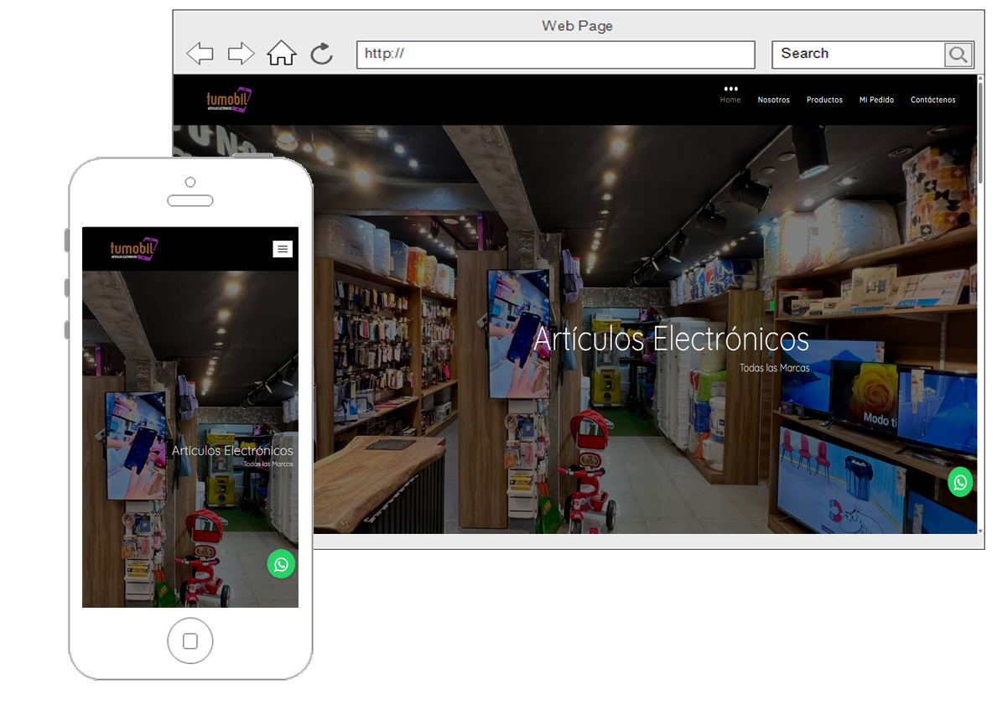Open Mi Pedido in navigation
997x705 pixels.
(876, 100)
